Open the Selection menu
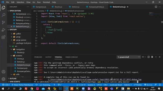The height and width of the screenshot is (91, 163). (20, 2)
